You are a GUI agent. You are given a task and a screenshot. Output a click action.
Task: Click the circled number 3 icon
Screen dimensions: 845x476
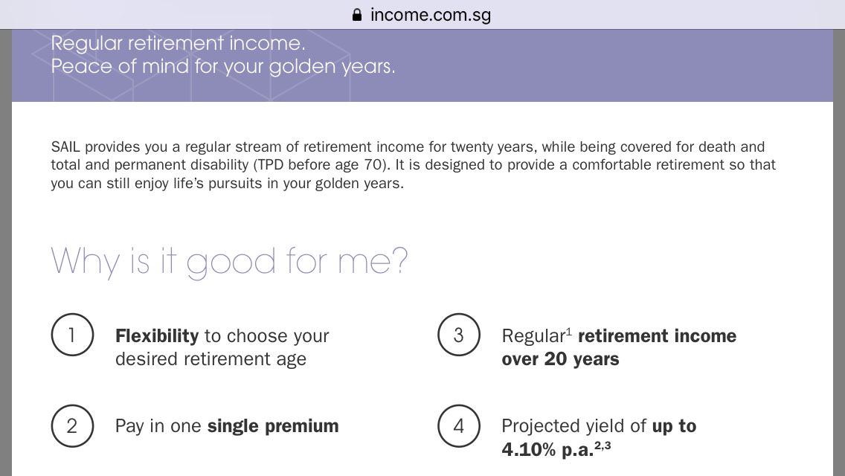pyautogui.click(x=459, y=335)
